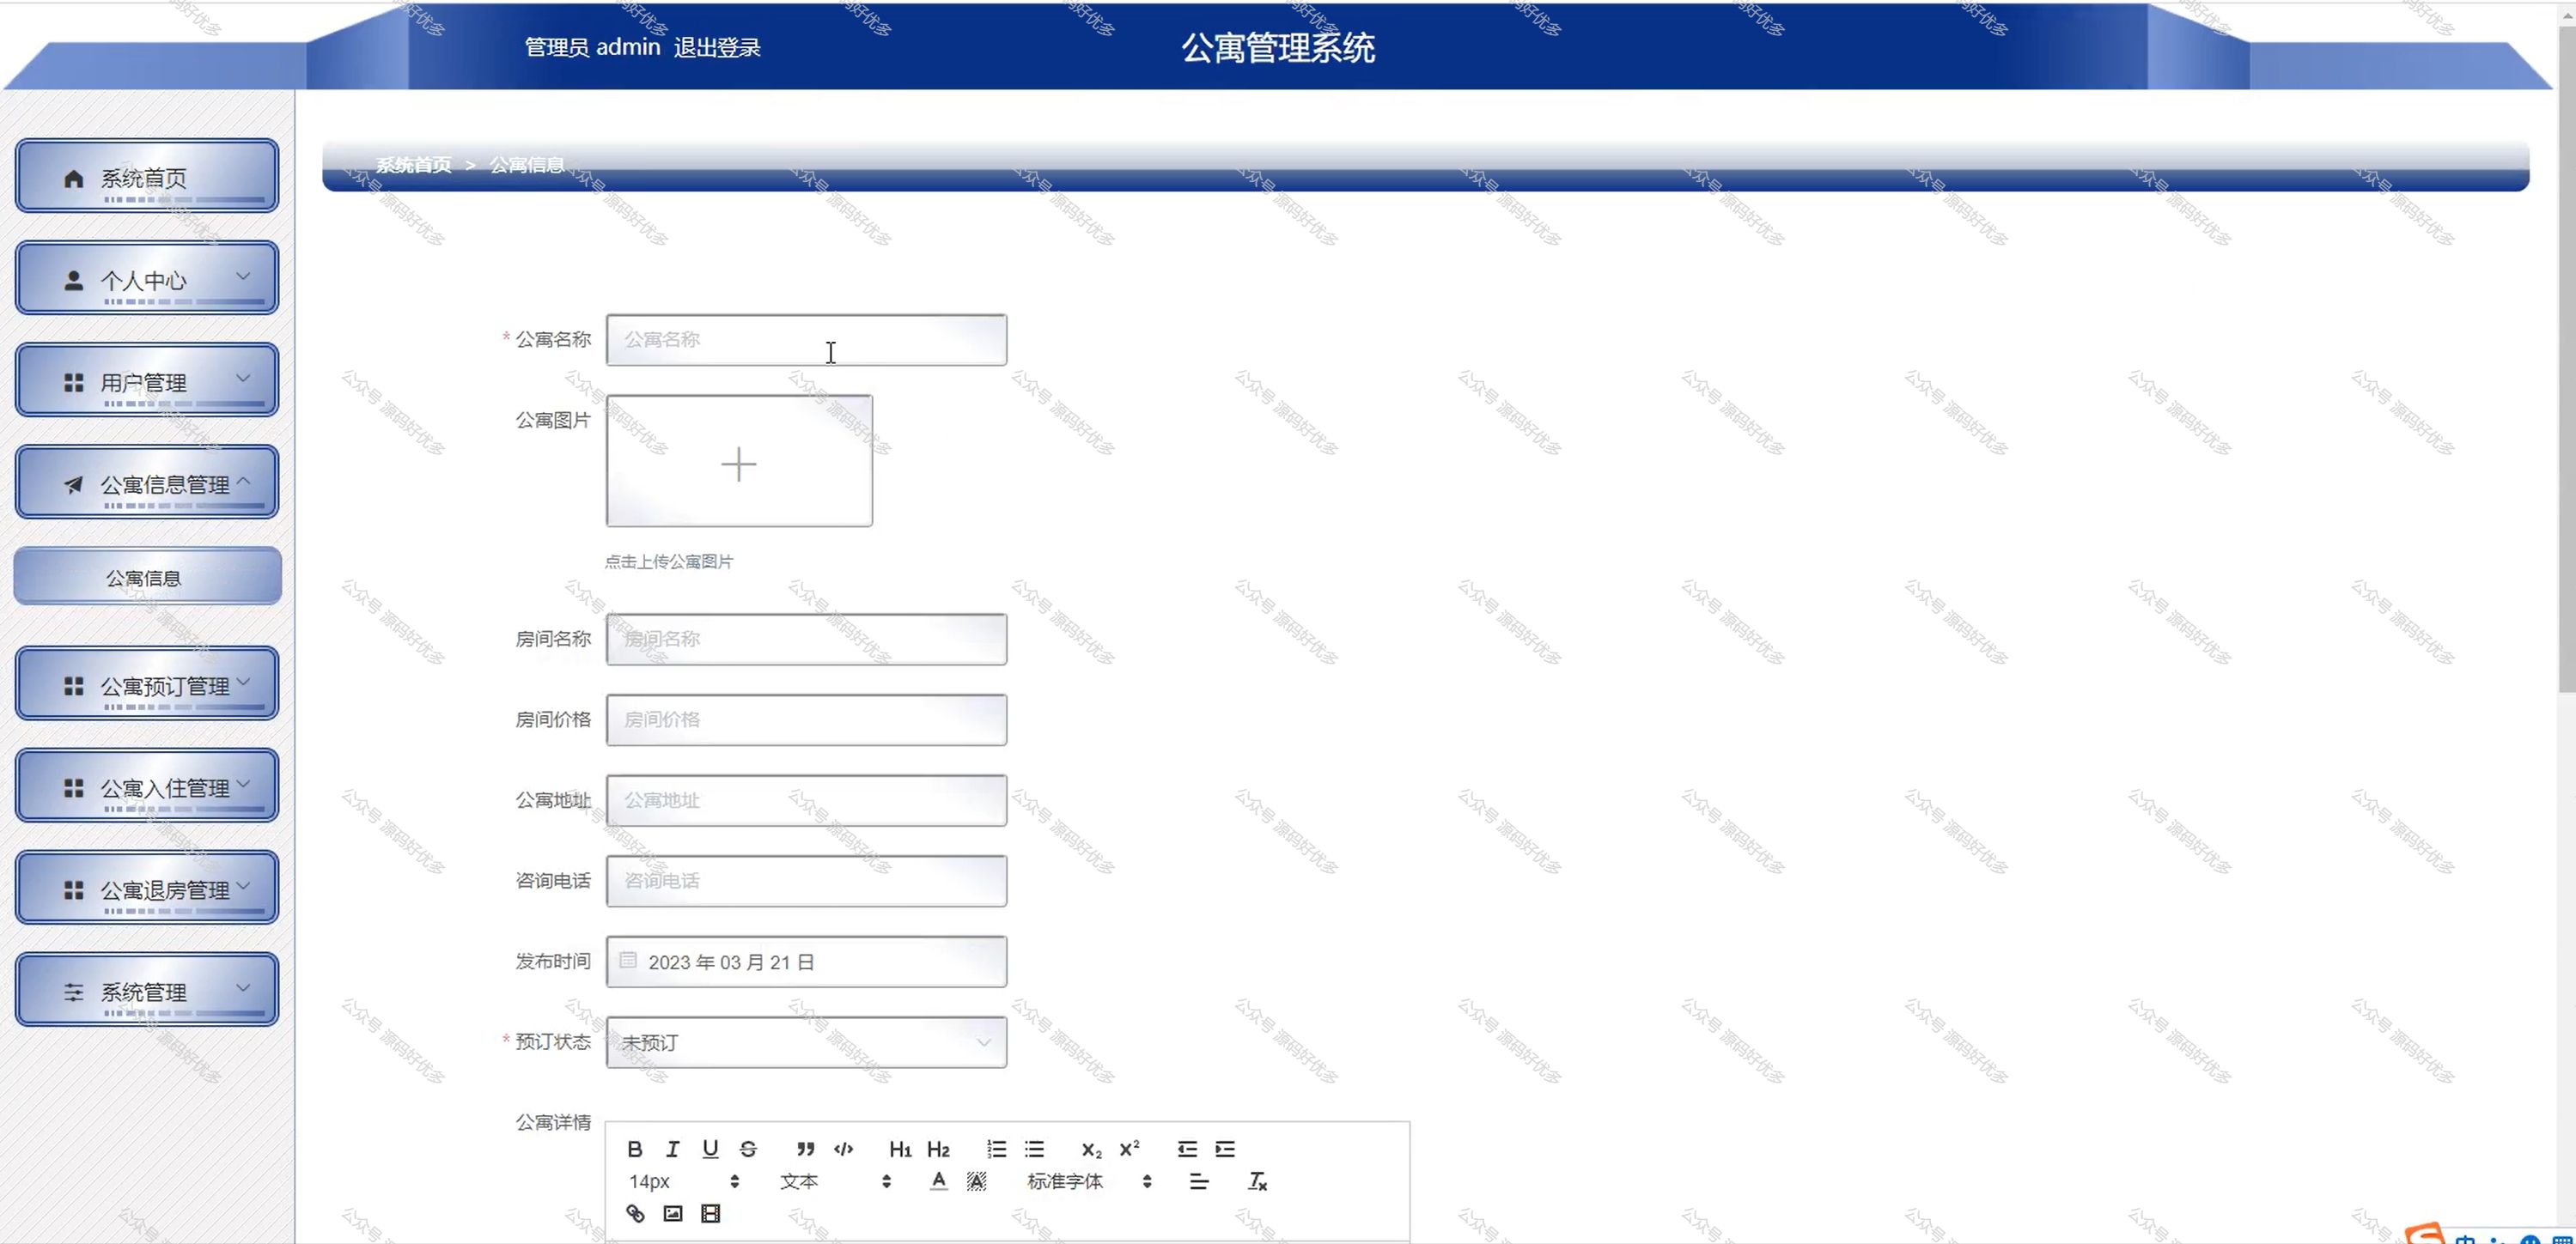
Task: Insert a video in editor
Action: click(x=710, y=1214)
